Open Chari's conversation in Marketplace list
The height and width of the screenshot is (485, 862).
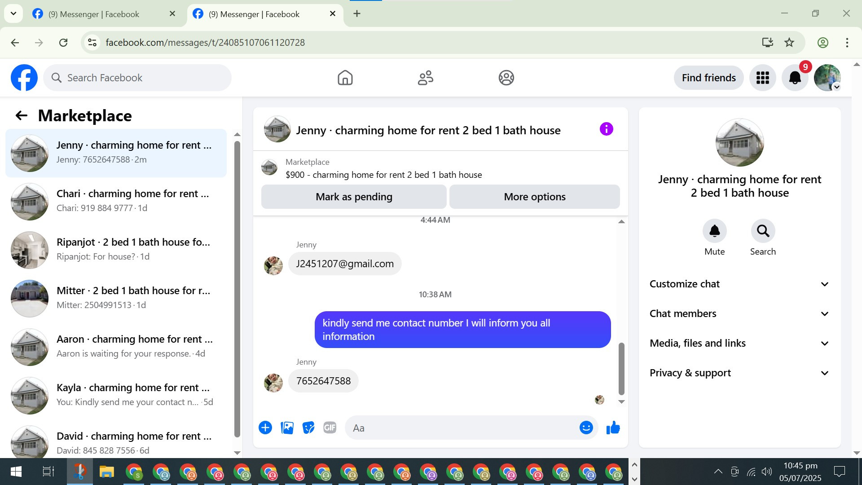tap(117, 201)
